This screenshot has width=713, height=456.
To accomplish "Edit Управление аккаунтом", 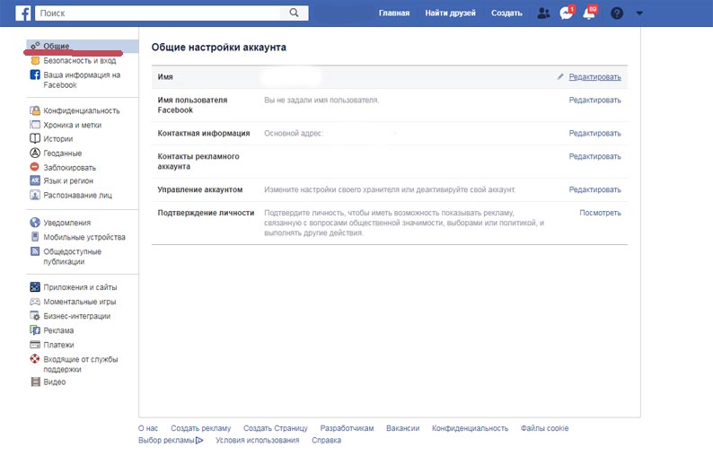I will coord(594,189).
